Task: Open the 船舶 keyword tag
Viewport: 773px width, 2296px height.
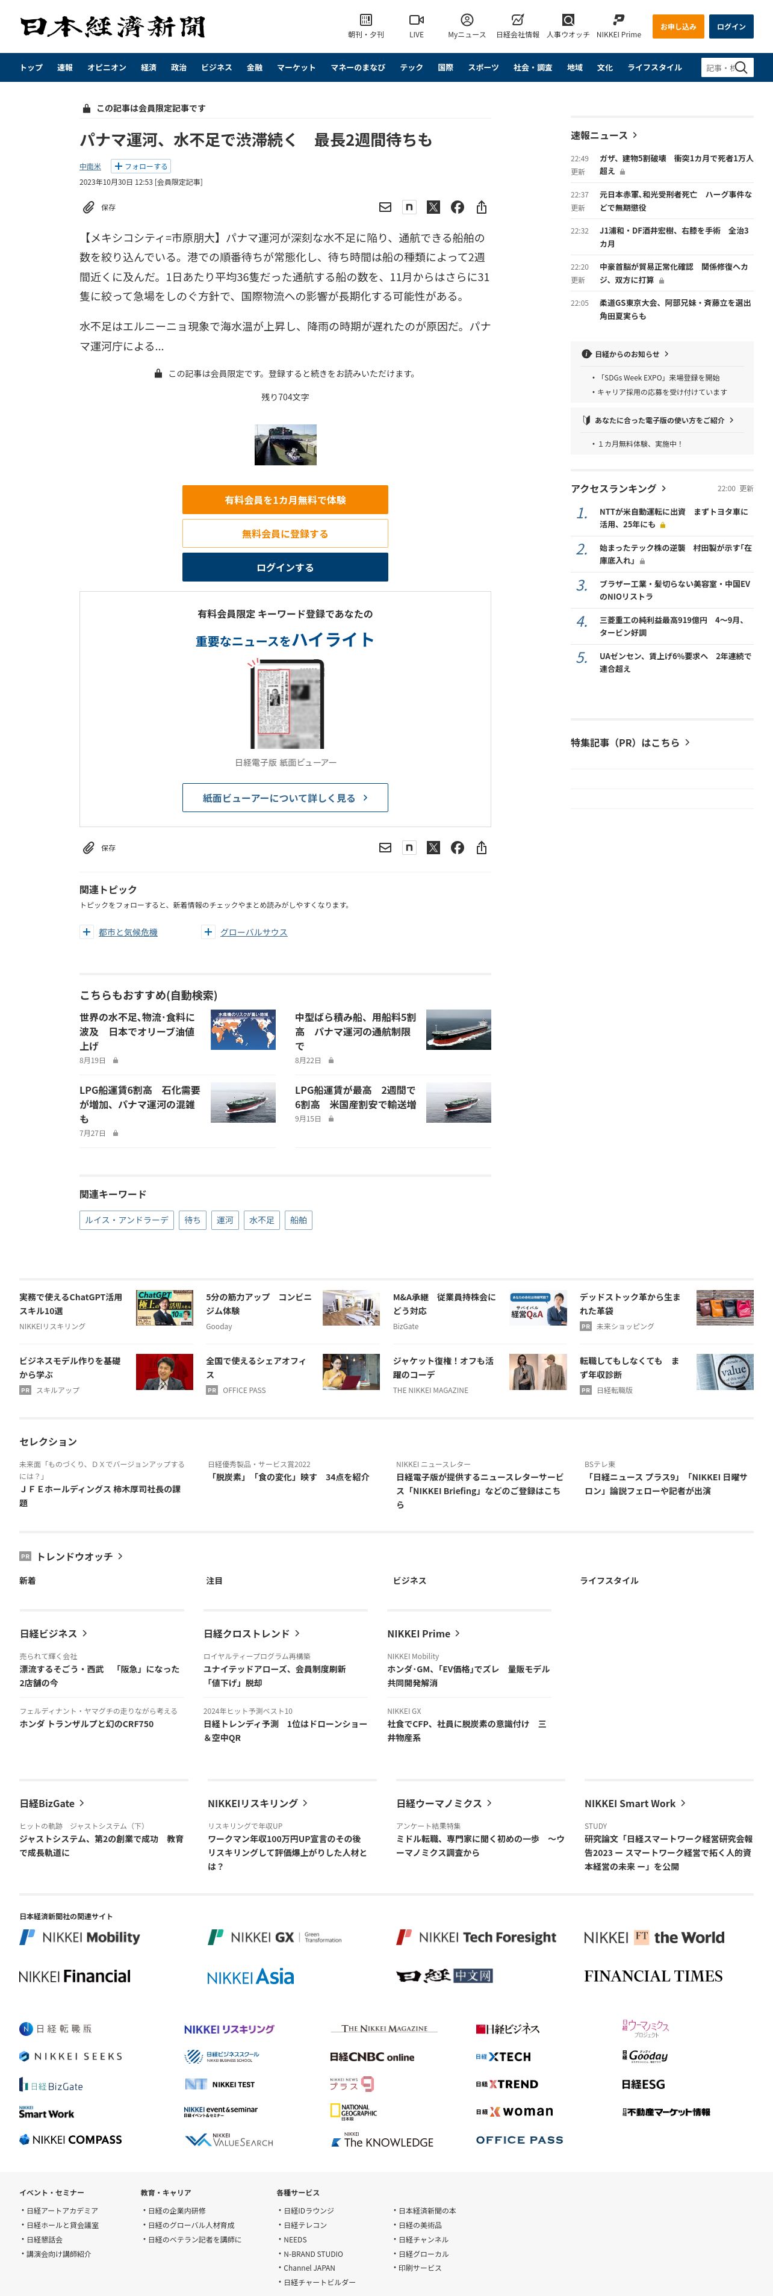Action: 299,1220
